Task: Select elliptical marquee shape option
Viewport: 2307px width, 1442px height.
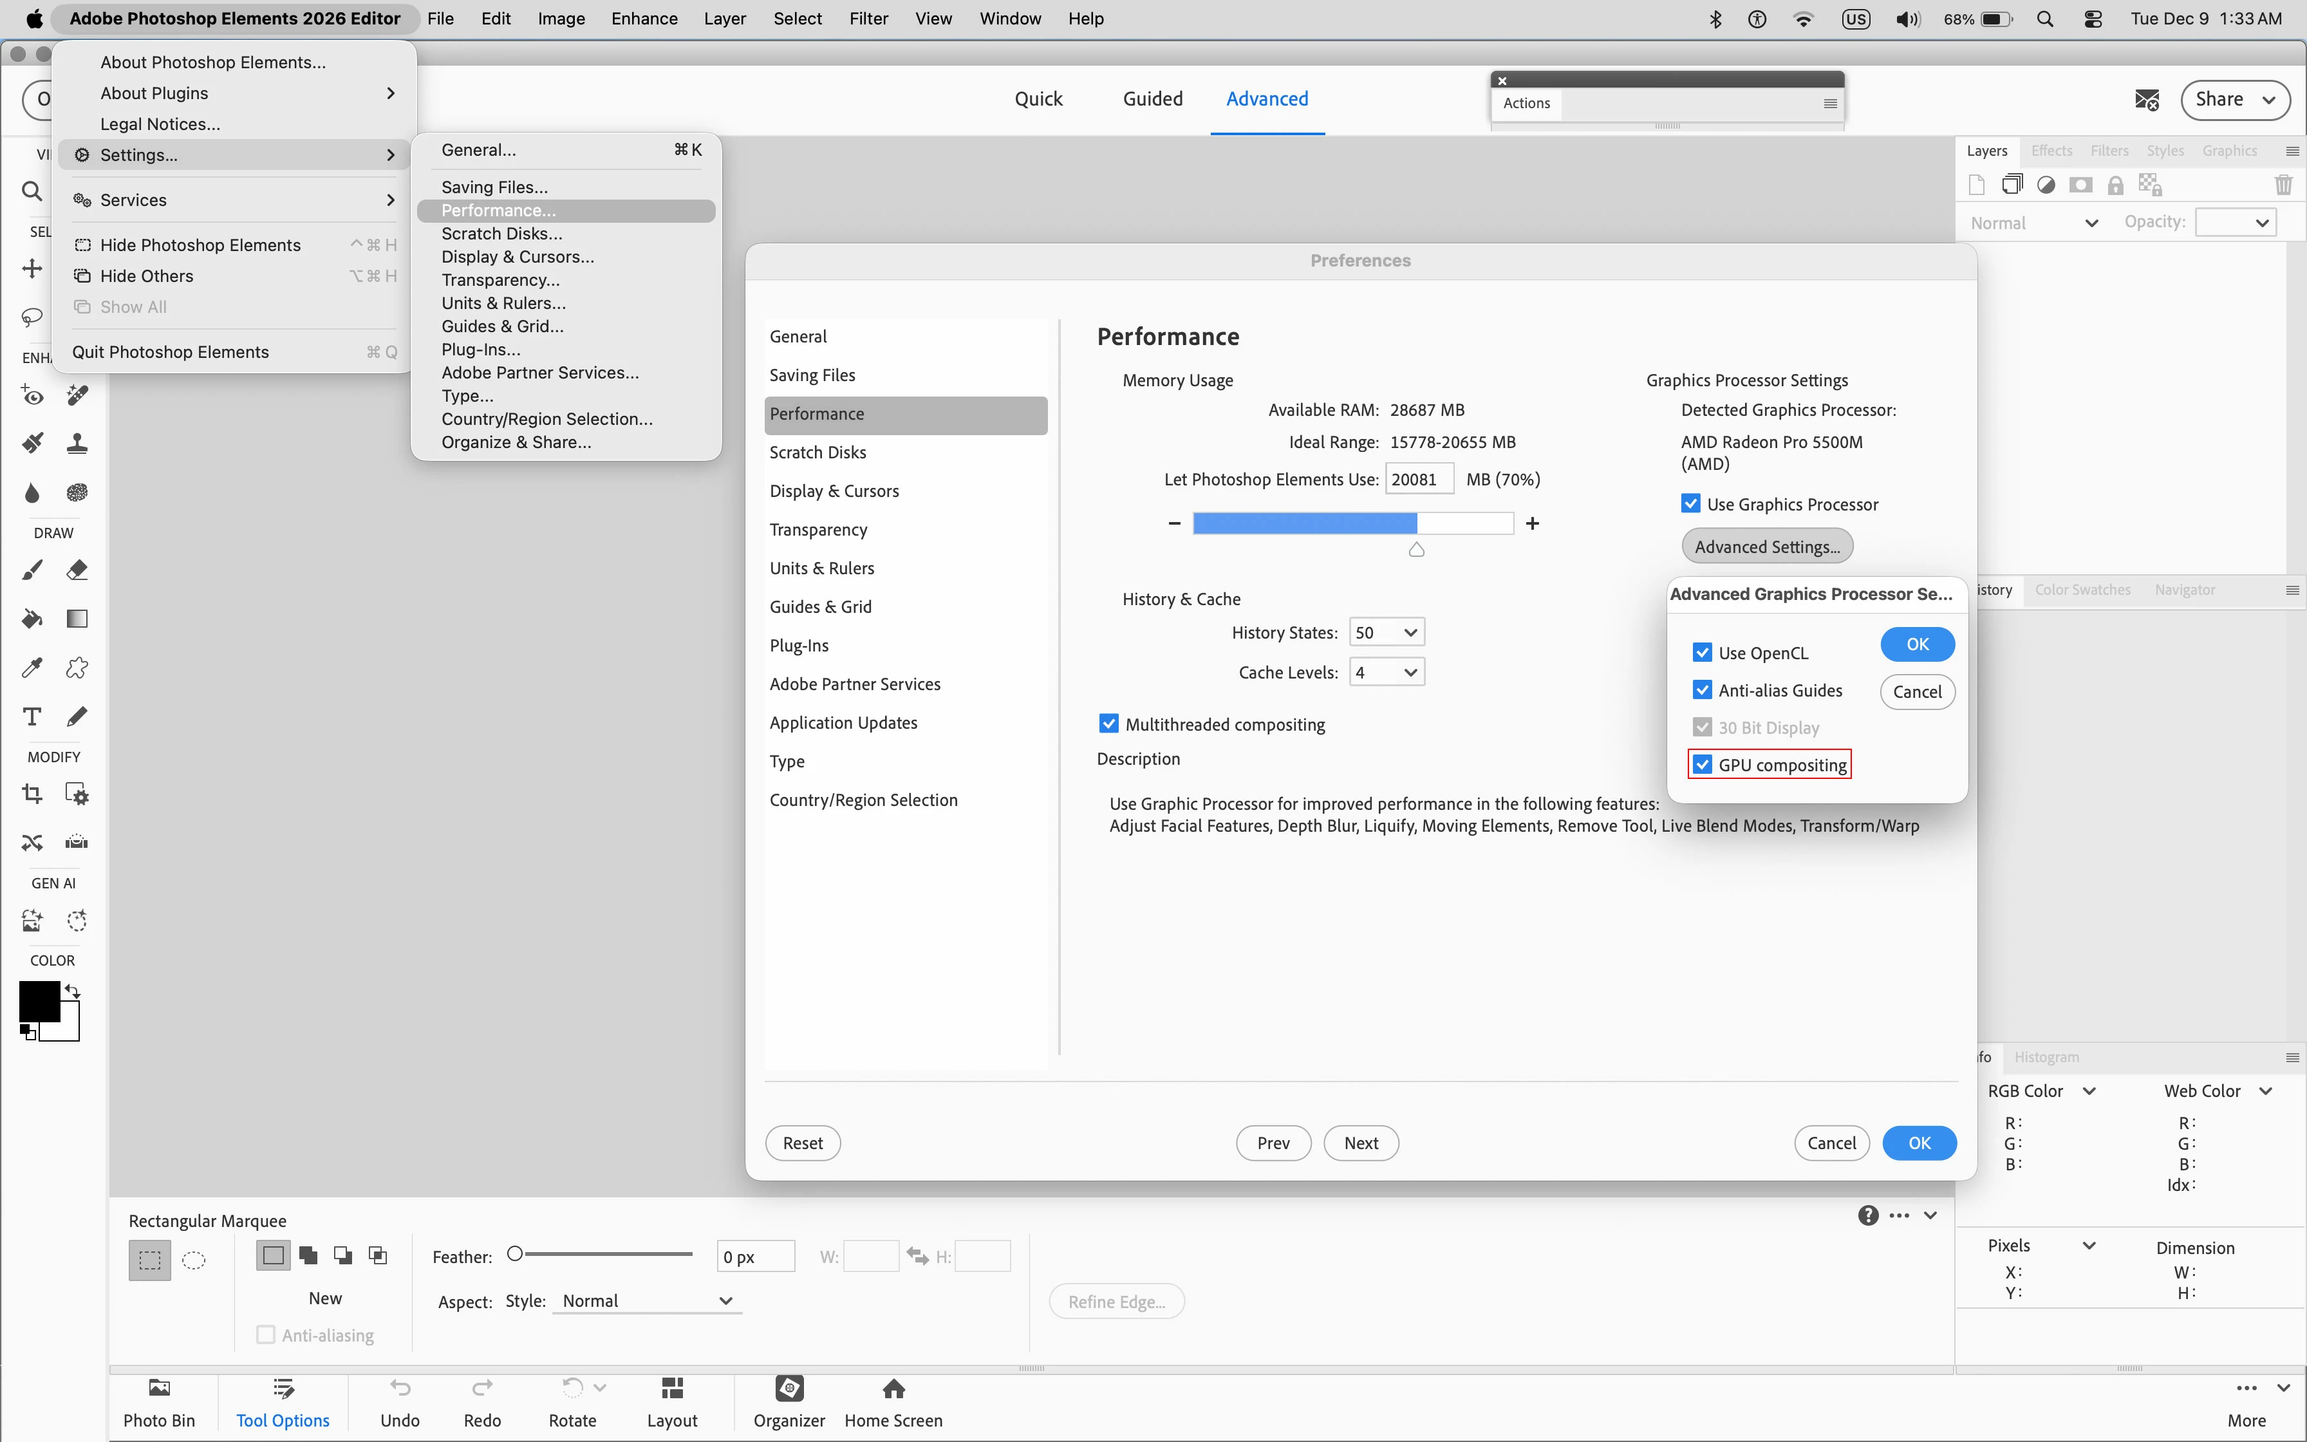Action: 194,1260
